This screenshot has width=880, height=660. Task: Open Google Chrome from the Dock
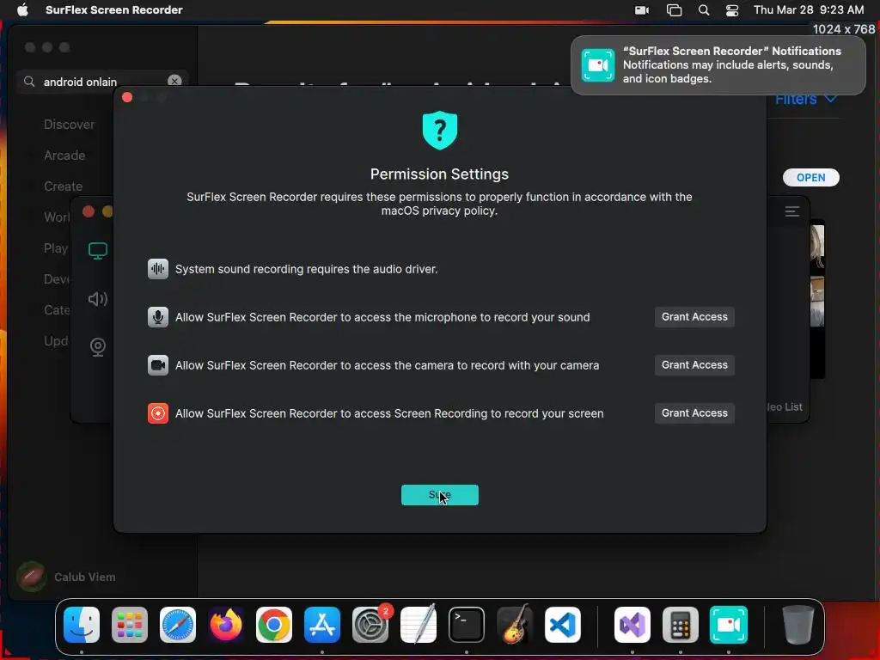coord(274,625)
